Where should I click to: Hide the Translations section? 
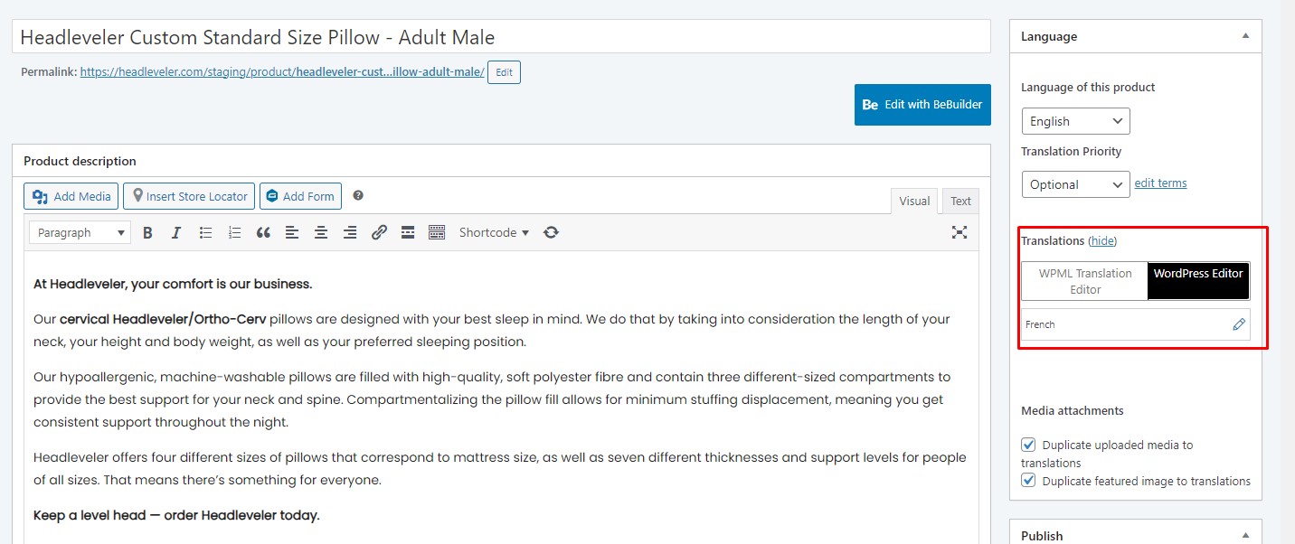[1102, 240]
